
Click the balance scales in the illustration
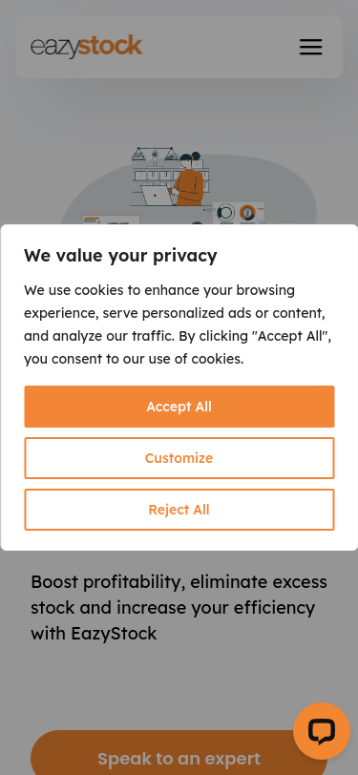(155, 155)
